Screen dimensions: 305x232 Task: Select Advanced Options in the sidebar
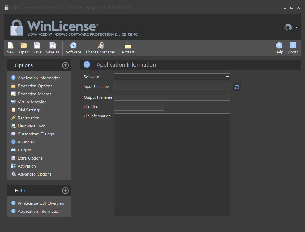(34, 174)
